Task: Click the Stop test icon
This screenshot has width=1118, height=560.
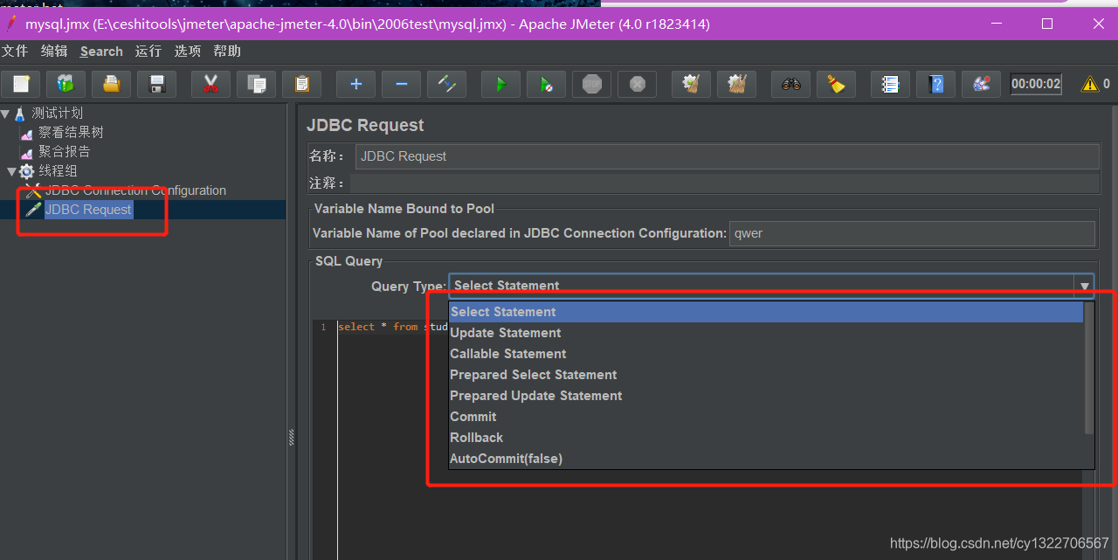Action: click(x=592, y=84)
